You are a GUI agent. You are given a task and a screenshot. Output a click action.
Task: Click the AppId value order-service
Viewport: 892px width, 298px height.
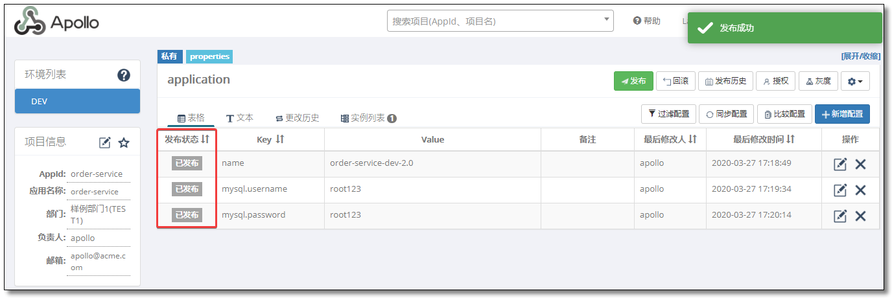pos(97,174)
